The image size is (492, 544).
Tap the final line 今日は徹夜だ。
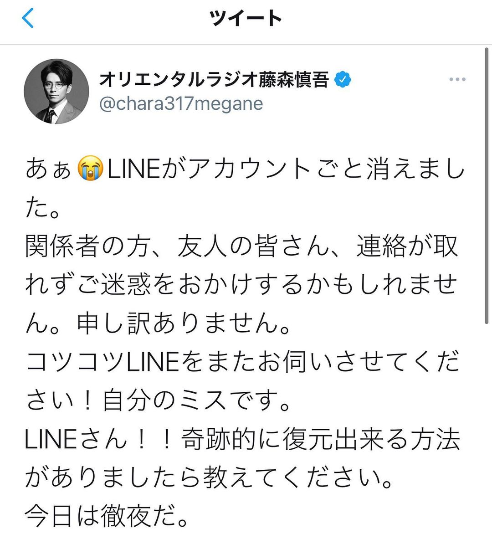click(107, 516)
